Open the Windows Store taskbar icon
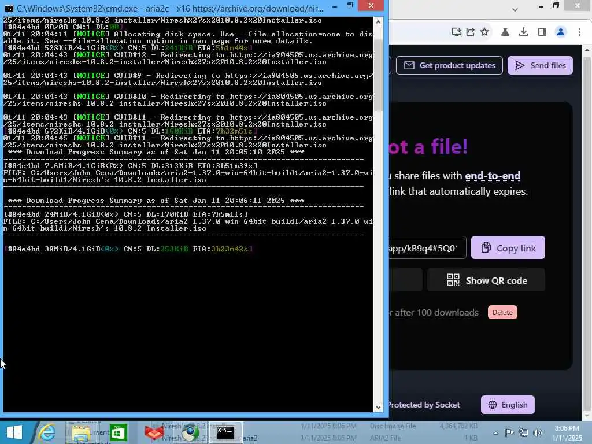This screenshot has height=444, width=592. [x=118, y=432]
